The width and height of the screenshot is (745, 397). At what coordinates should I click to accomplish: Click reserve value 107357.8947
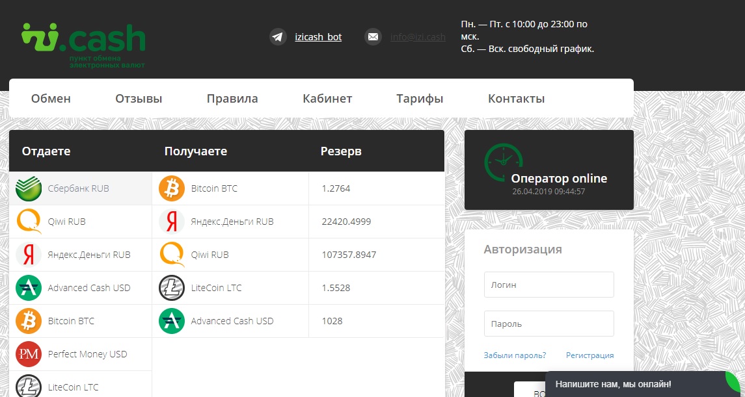pyautogui.click(x=349, y=255)
